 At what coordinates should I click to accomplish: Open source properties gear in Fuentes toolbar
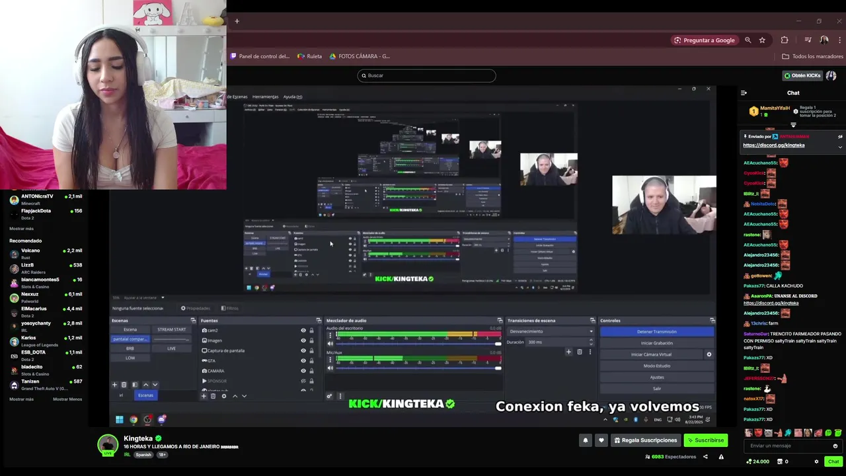click(x=224, y=396)
